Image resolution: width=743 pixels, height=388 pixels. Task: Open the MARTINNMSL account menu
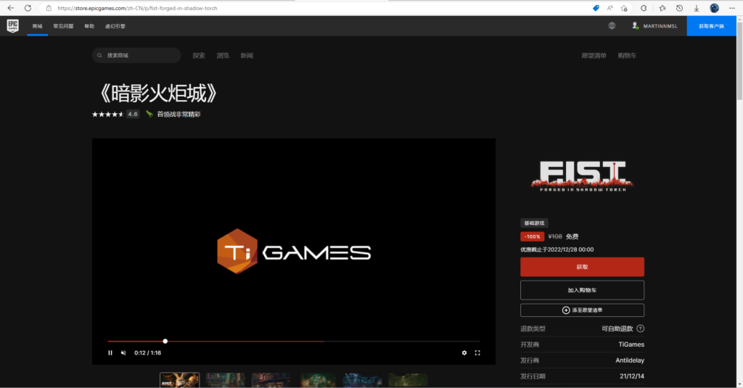pyautogui.click(x=654, y=26)
